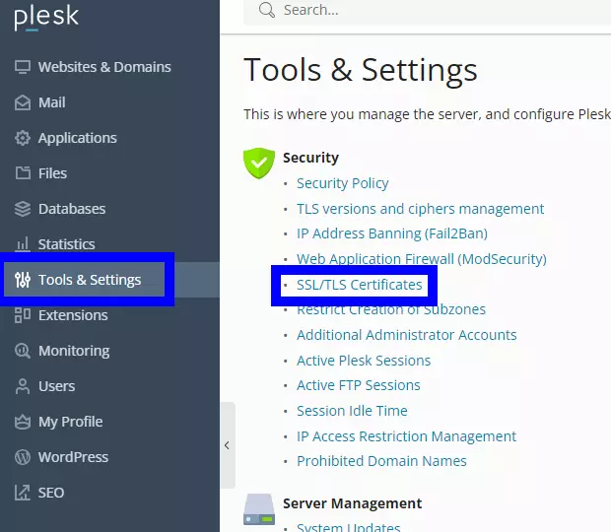Open the Applications section
Viewport: 611px width, 532px height.
click(x=78, y=138)
